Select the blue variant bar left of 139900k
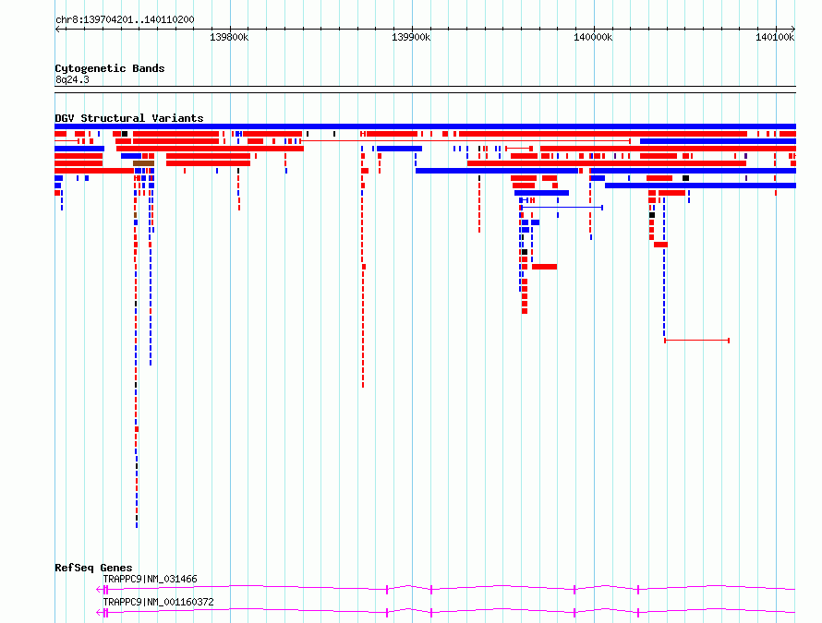 tap(400, 149)
